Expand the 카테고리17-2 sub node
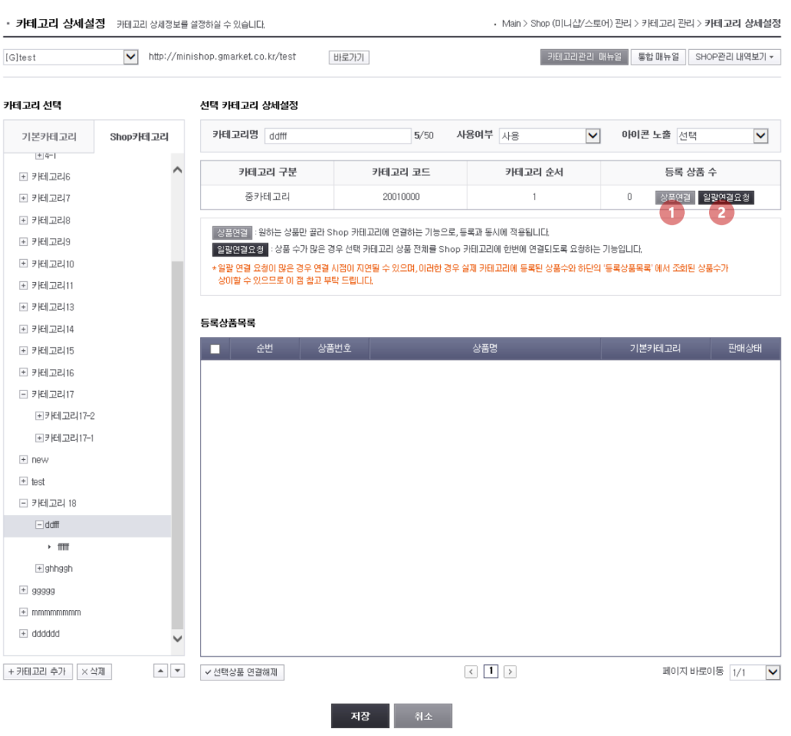 click(x=40, y=416)
